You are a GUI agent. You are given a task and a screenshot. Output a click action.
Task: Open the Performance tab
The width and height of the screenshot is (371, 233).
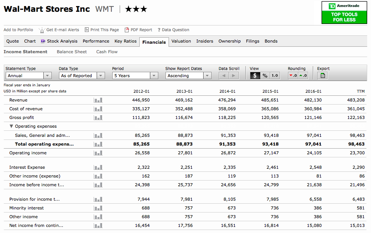[x=96, y=41]
